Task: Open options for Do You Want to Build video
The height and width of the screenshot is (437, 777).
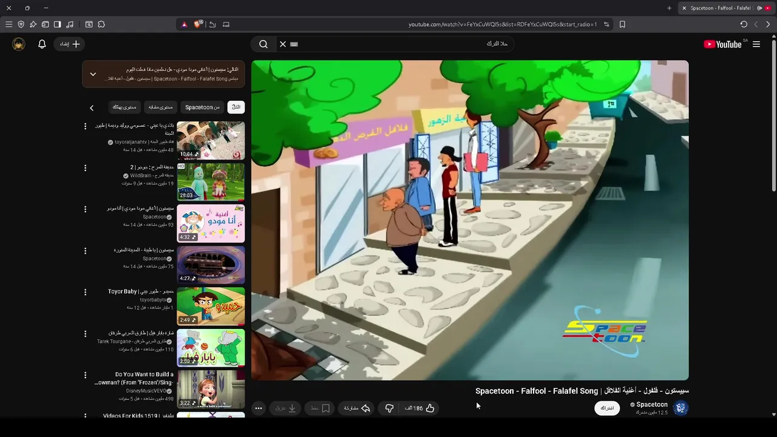Action: (x=85, y=375)
